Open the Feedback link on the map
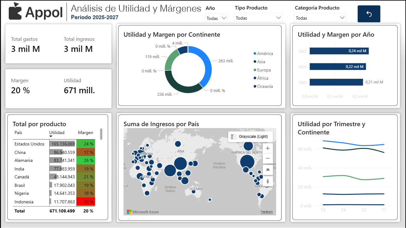This screenshot has height=228, width=406. [267, 211]
